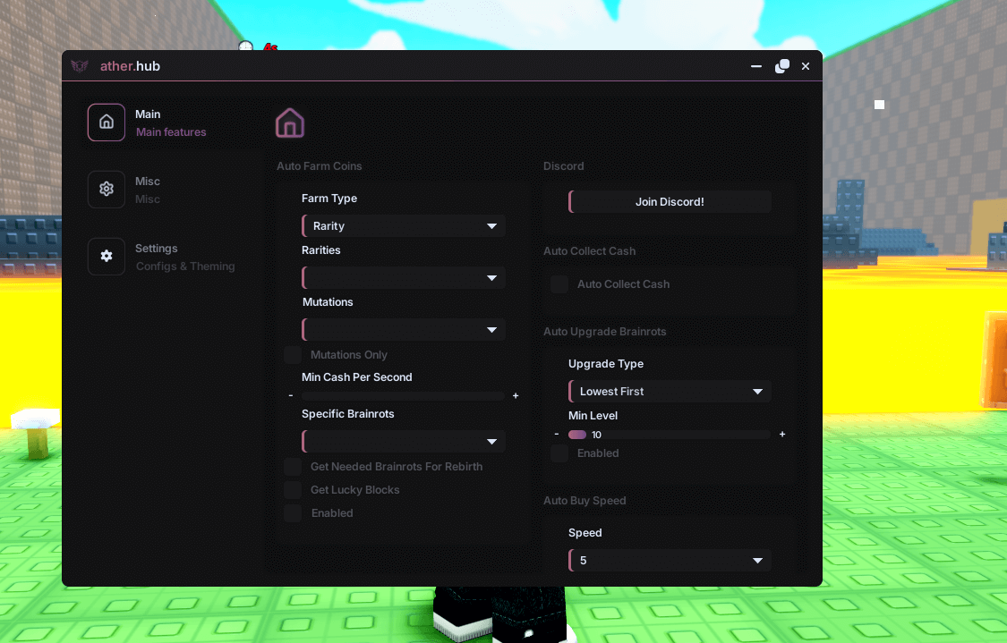This screenshot has width=1007, height=643.
Task: Click the Auto Collect Cash section heading
Action: pos(590,251)
